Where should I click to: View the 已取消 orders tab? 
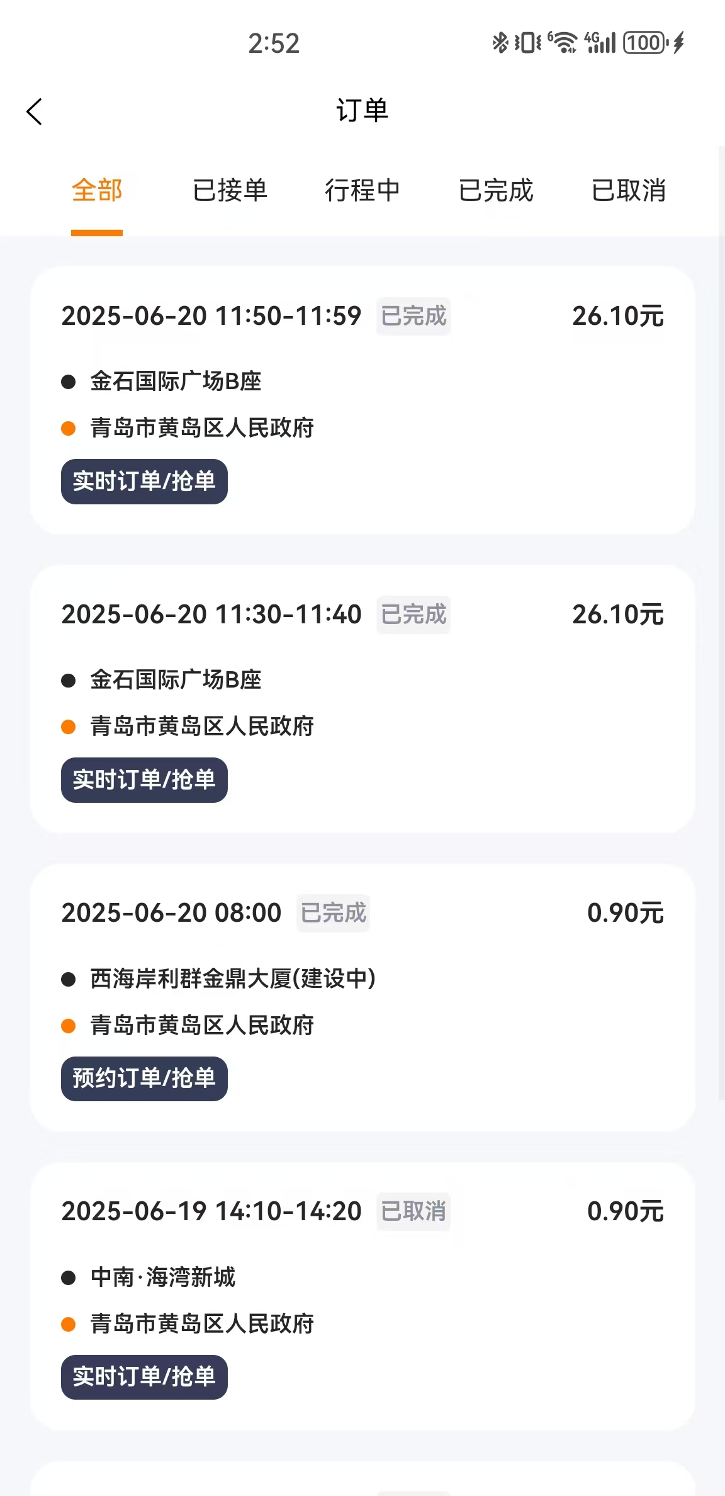pos(629,191)
